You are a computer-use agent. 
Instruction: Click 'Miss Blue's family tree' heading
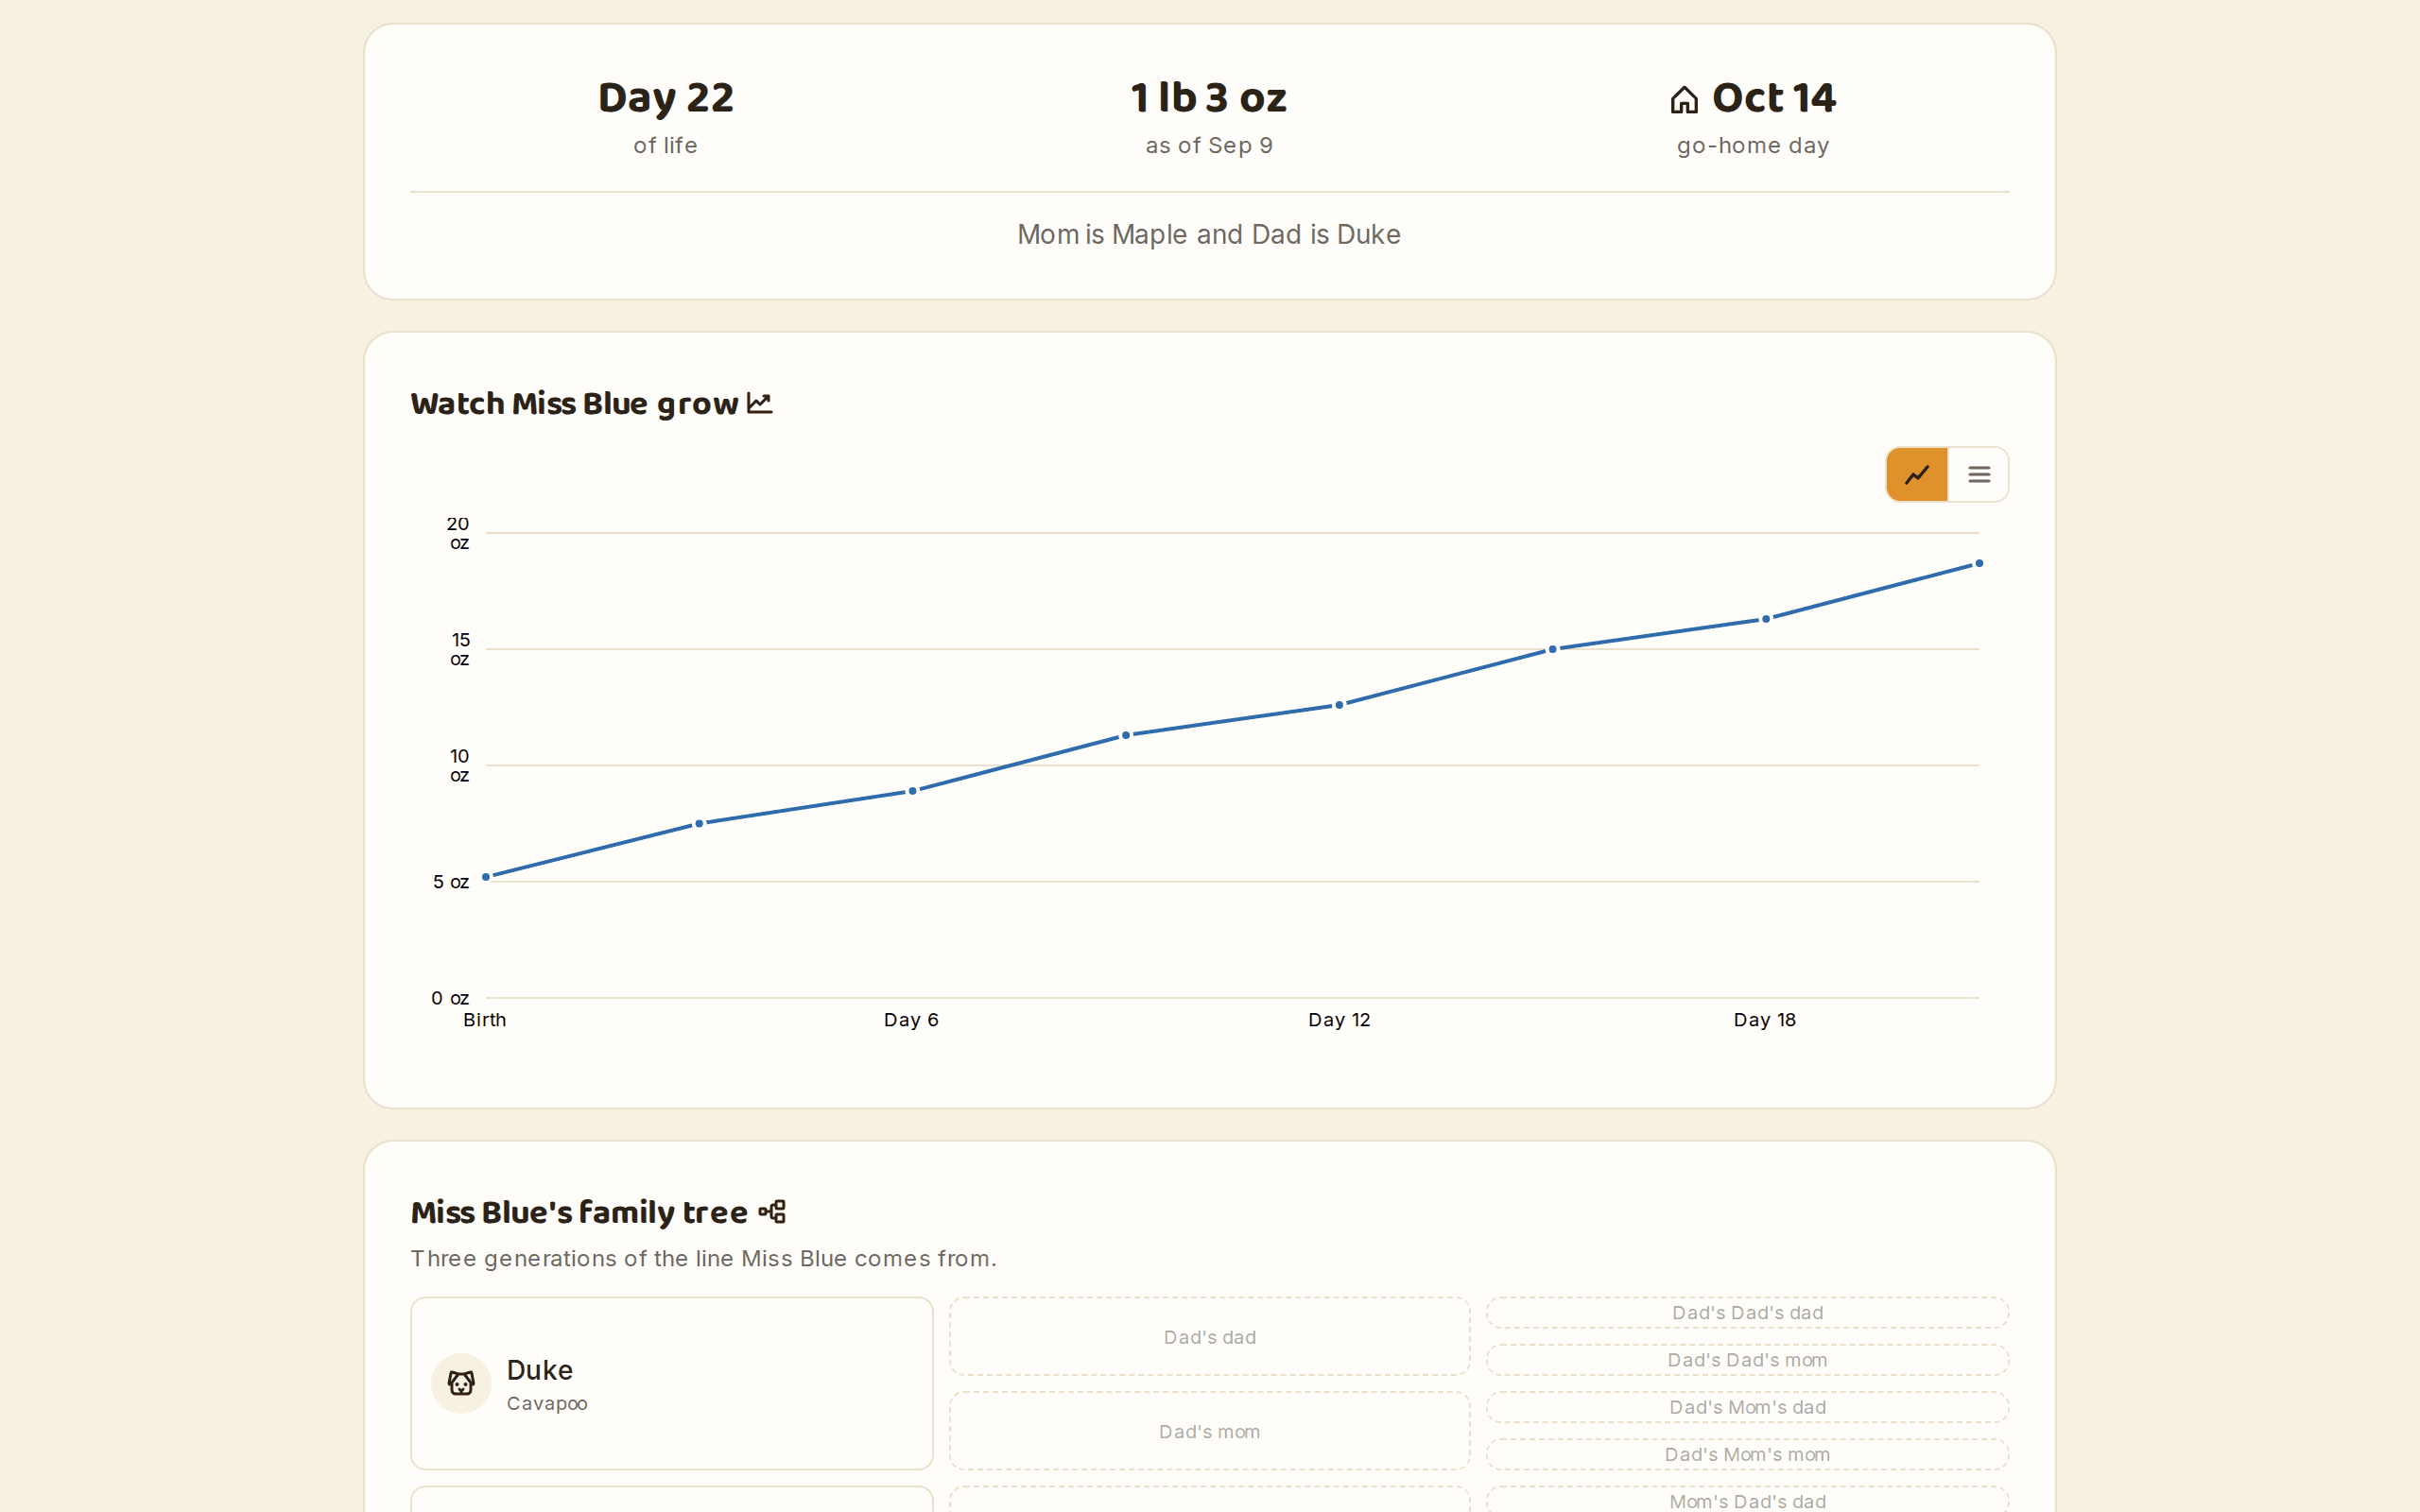tap(579, 1212)
